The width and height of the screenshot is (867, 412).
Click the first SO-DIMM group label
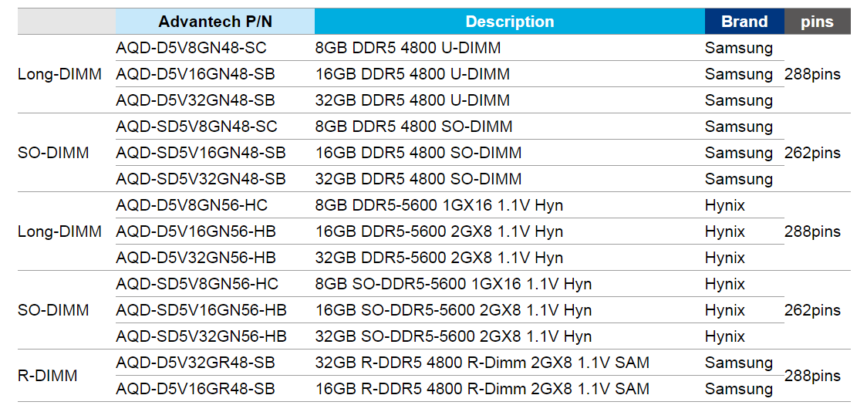53,153
